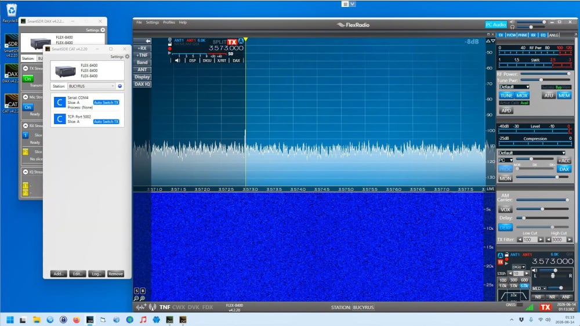Open the File menu in FlexRadio
580x326 pixels.
[x=139, y=22]
